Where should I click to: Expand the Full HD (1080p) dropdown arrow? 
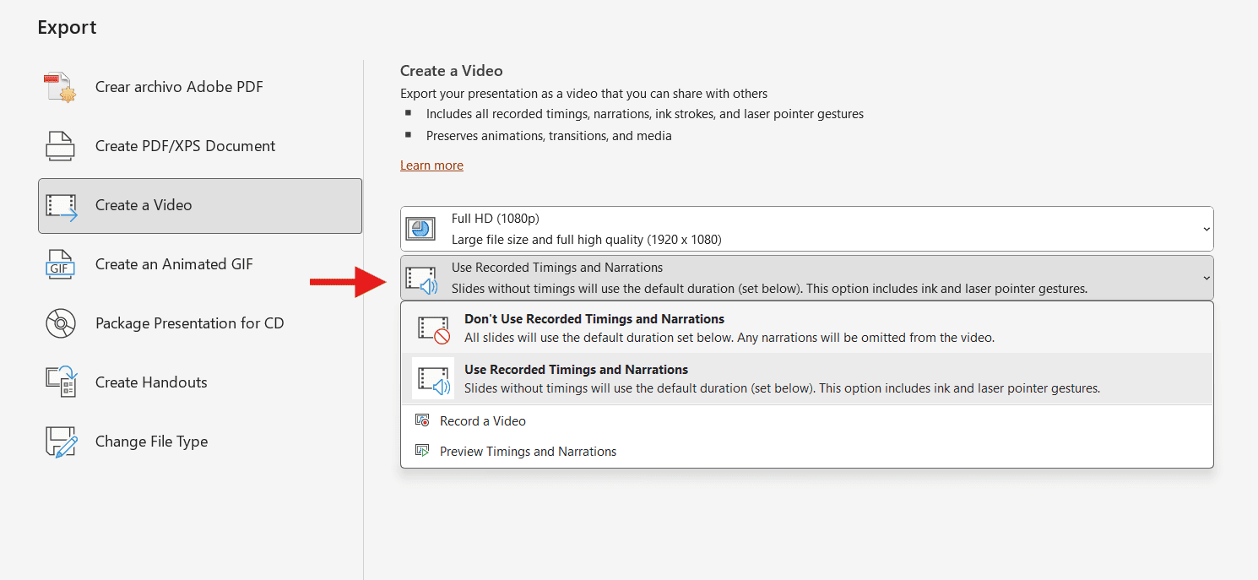click(x=1206, y=229)
